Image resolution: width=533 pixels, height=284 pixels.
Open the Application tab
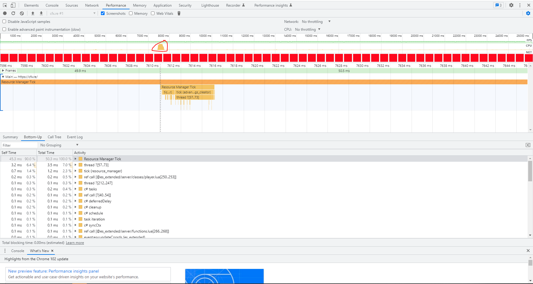[162, 5]
